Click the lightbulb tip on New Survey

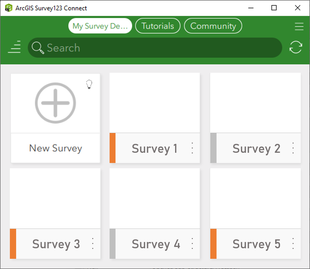click(x=89, y=85)
